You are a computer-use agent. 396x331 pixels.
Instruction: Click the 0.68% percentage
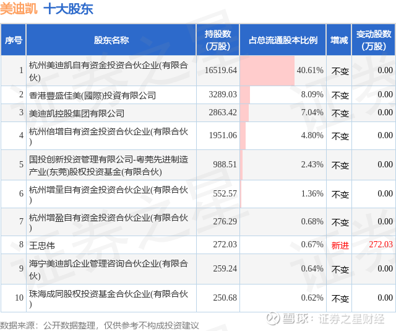[312, 221]
